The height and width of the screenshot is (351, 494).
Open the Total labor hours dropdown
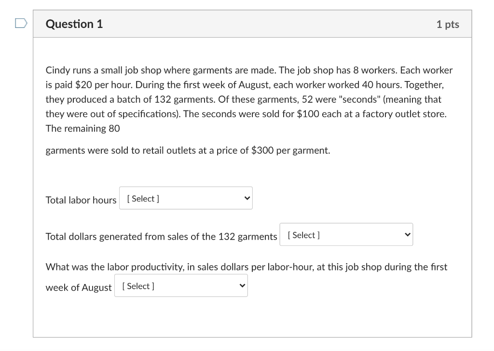point(186,198)
